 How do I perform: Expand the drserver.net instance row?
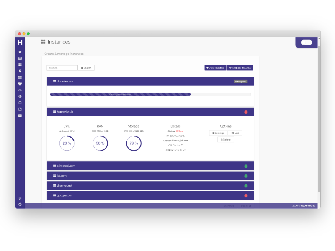pyautogui.click(x=150, y=186)
